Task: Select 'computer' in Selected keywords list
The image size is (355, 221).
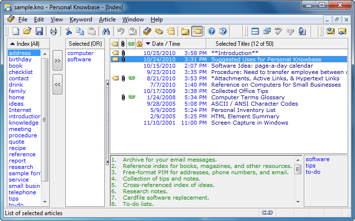Action: (80, 53)
